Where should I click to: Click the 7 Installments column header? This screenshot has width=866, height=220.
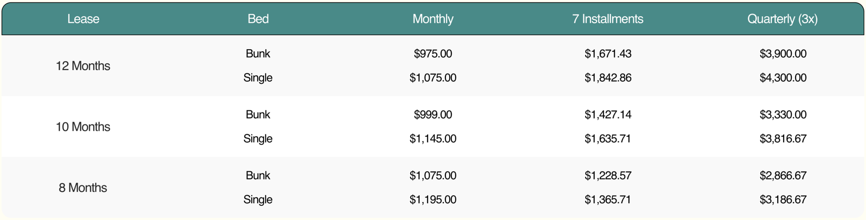(x=608, y=19)
